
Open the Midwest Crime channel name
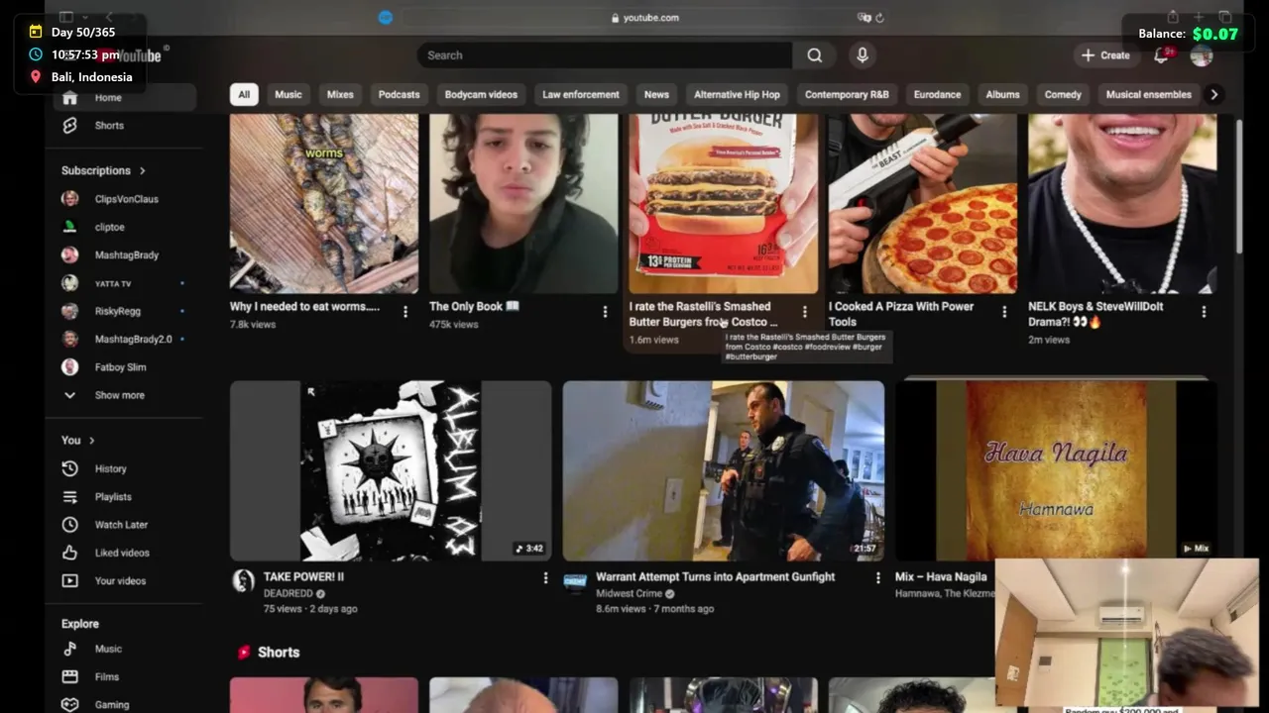[629, 593]
